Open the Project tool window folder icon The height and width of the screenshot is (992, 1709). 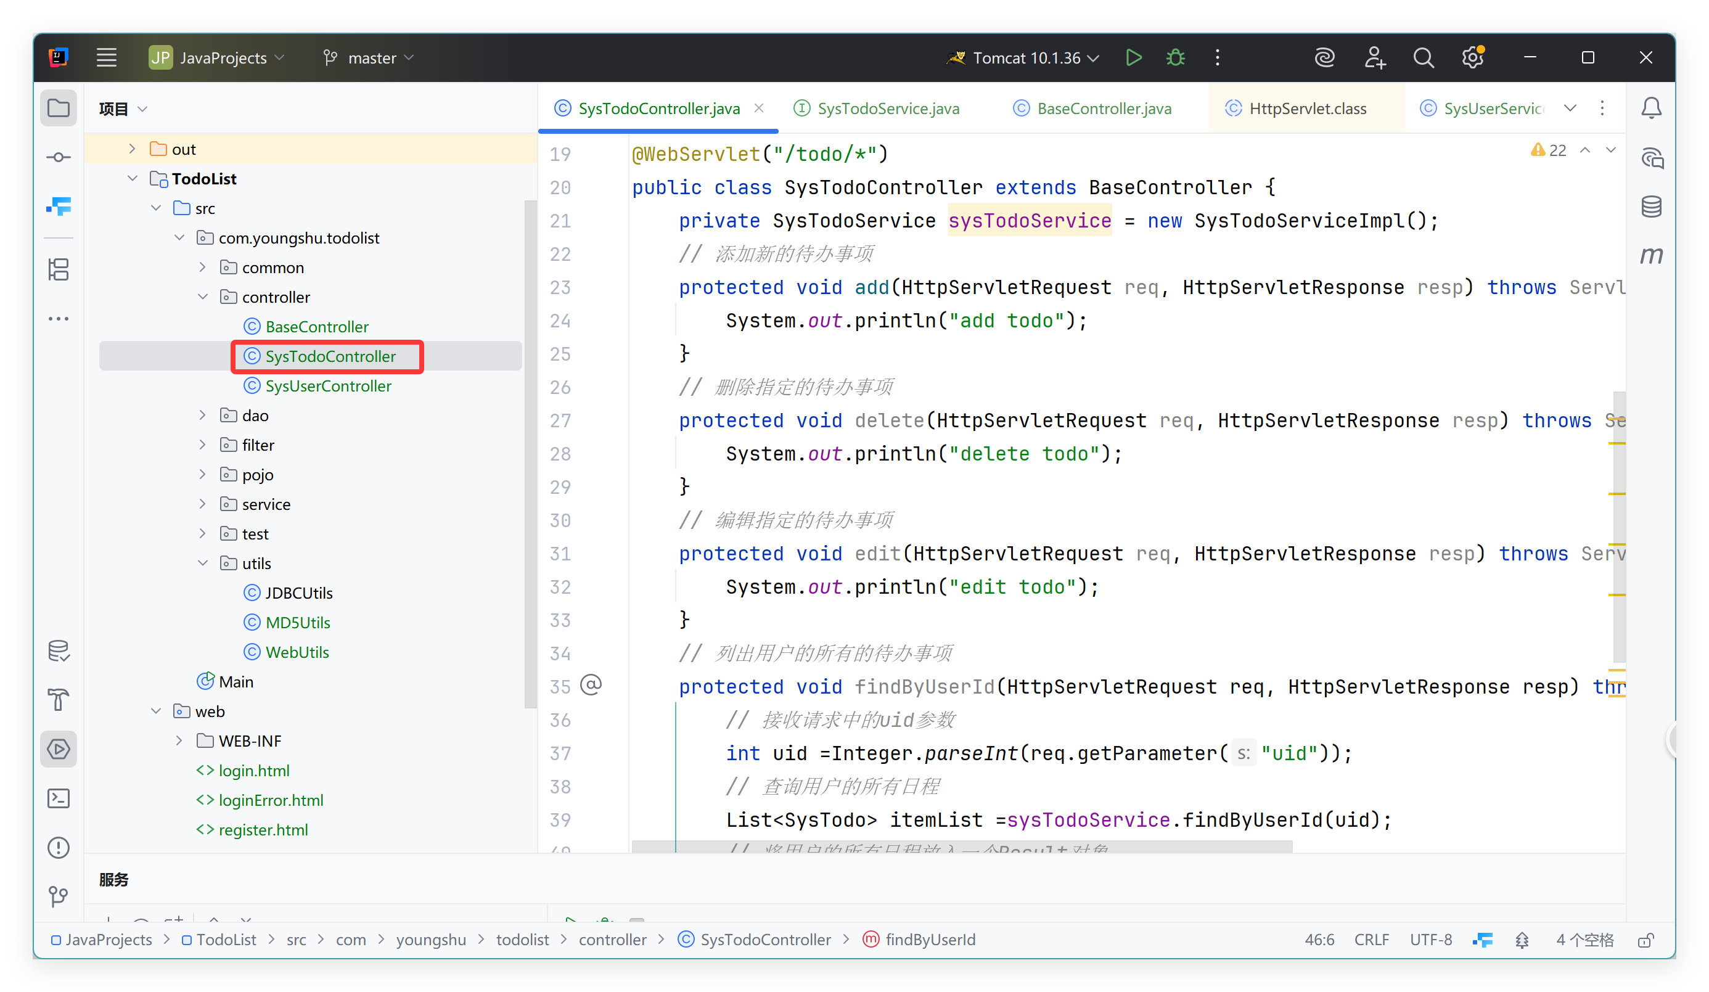click(59, 108)
